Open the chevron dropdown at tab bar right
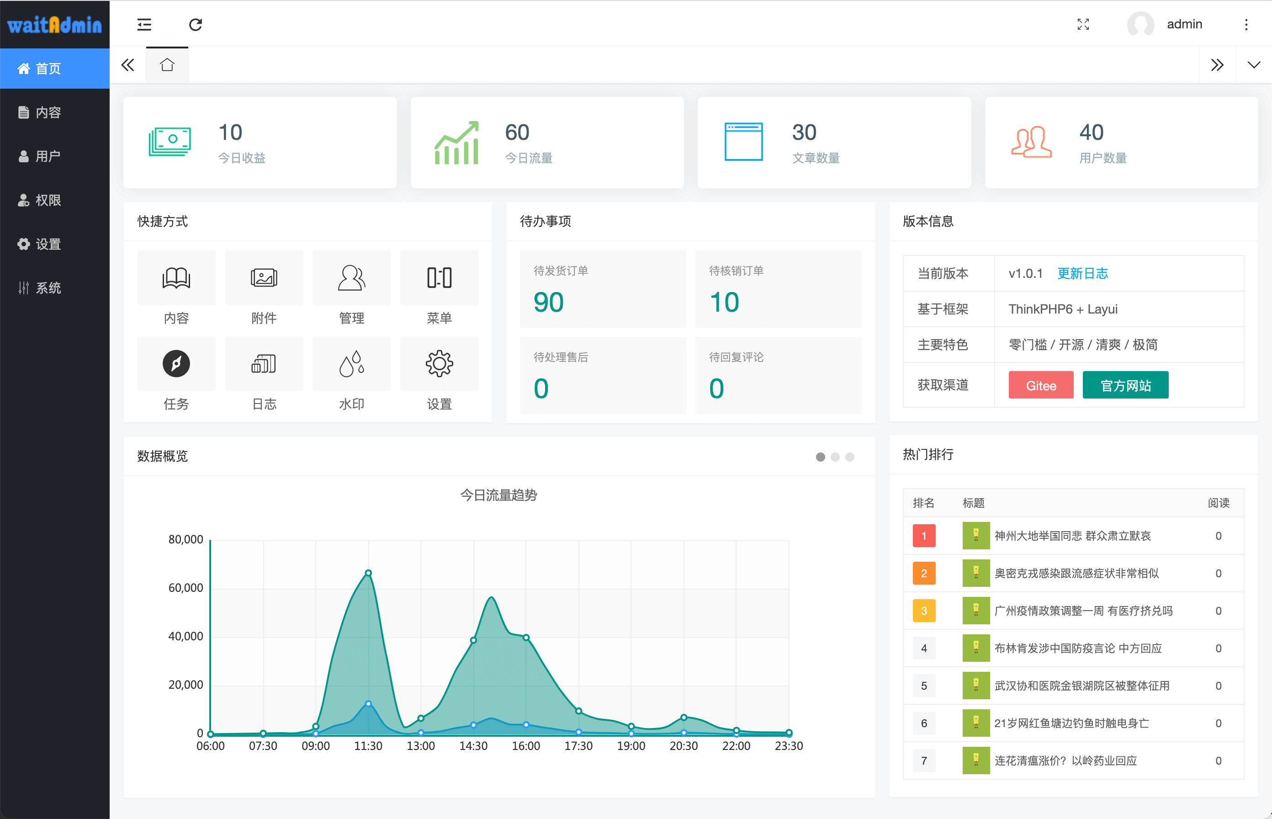 (x=1253, y=64)
